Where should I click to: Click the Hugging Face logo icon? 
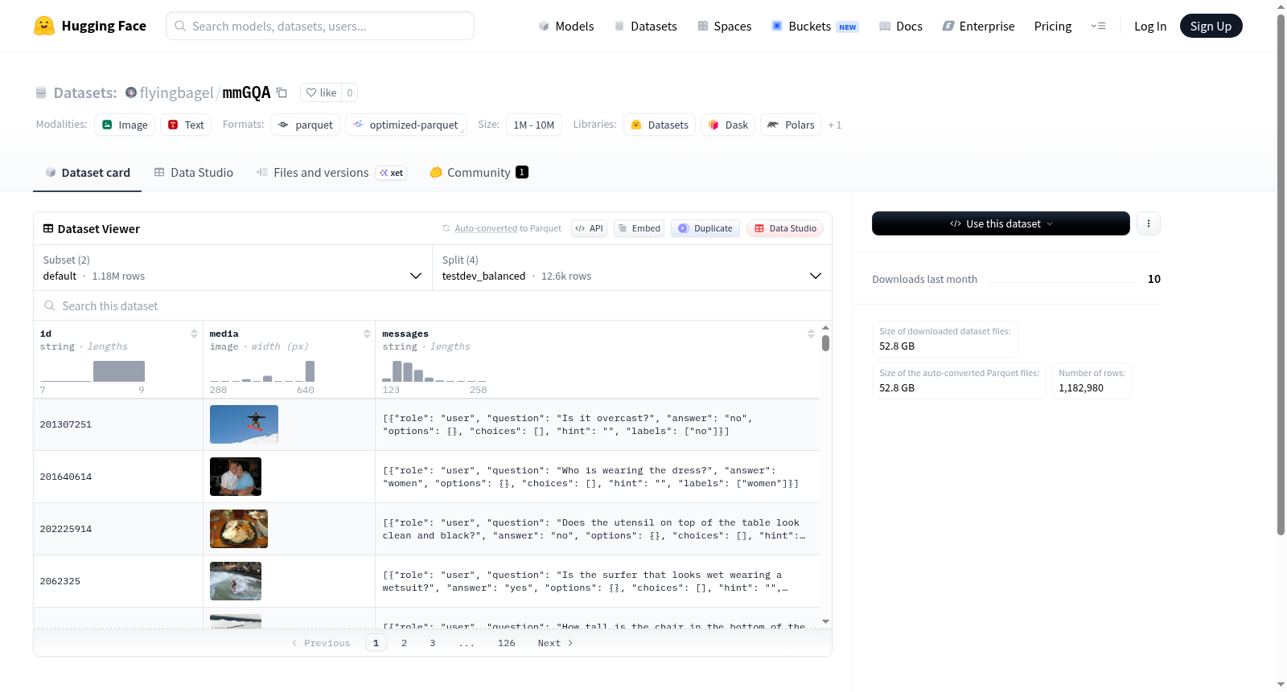pos(44,26)
